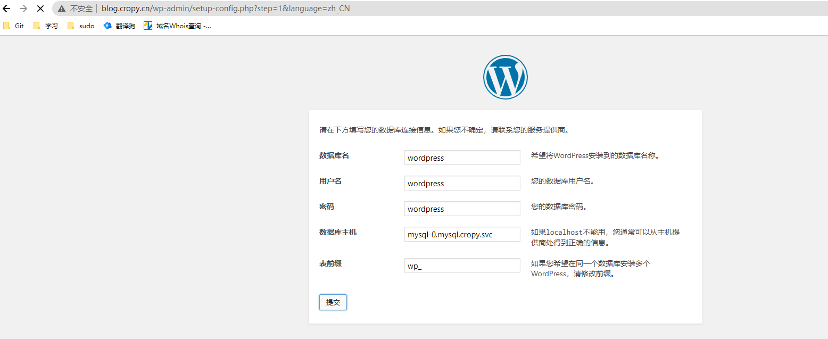
Task: Click the 不安全 label in address bar
Action: (x=81, y=9)
